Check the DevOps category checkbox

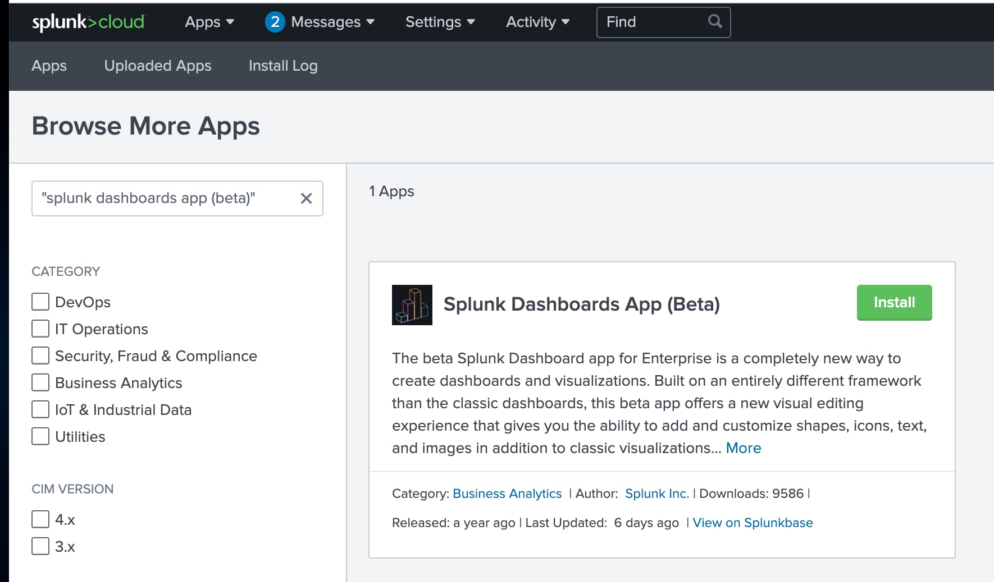tap(40, 302)
